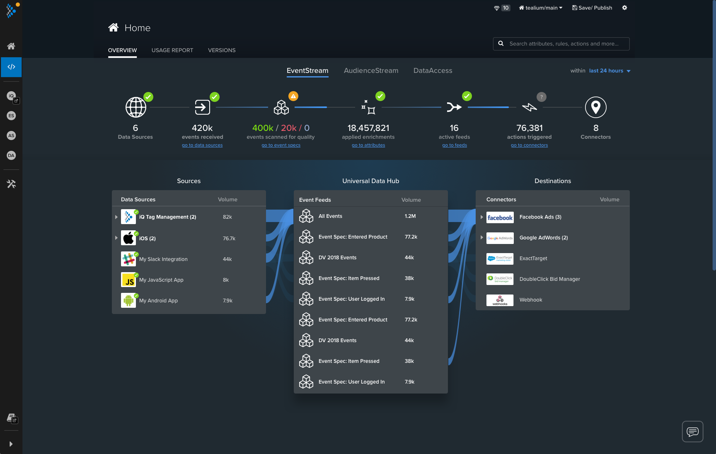
Task: Switch to the Overview tab
Action: (122, 50)
